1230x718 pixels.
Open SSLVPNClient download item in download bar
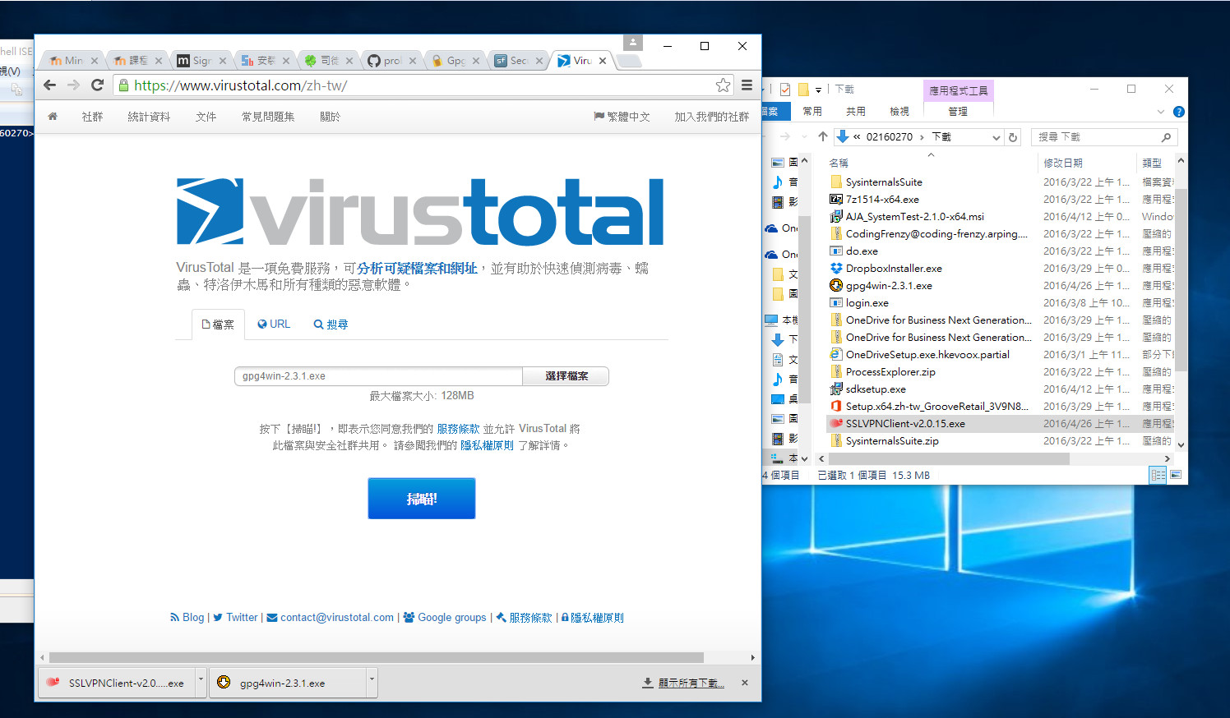(116, 683)
